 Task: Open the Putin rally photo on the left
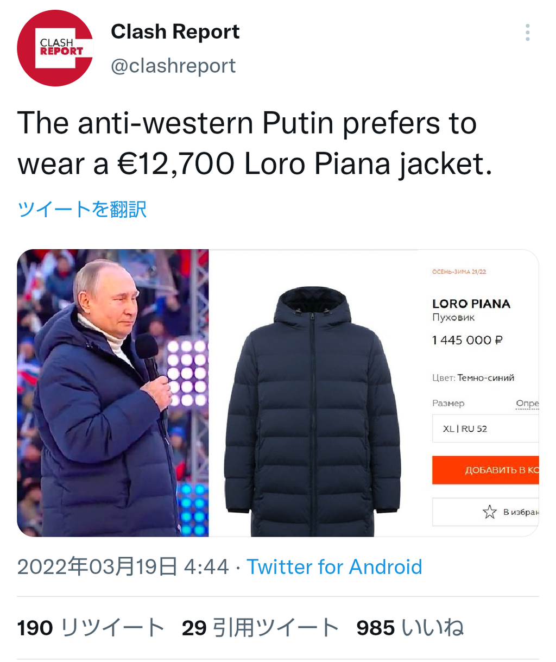(113, 393)
